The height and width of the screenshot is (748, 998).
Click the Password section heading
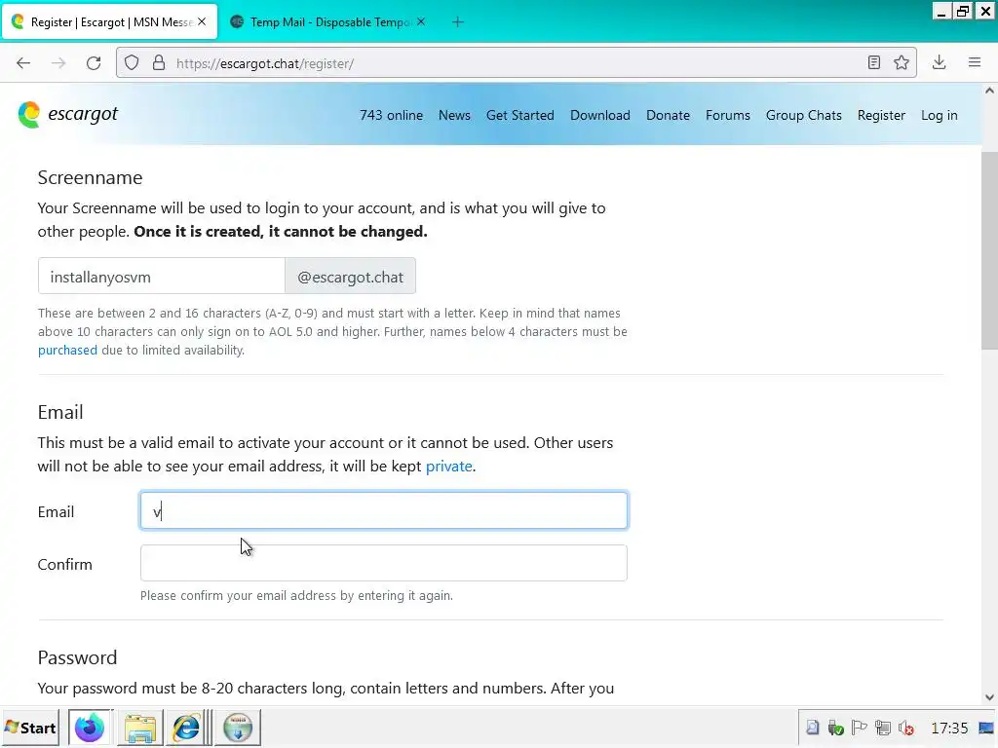pyautogui.click(x=77, y=657)
